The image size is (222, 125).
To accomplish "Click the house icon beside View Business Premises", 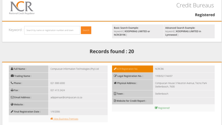I will coord(51,119).
